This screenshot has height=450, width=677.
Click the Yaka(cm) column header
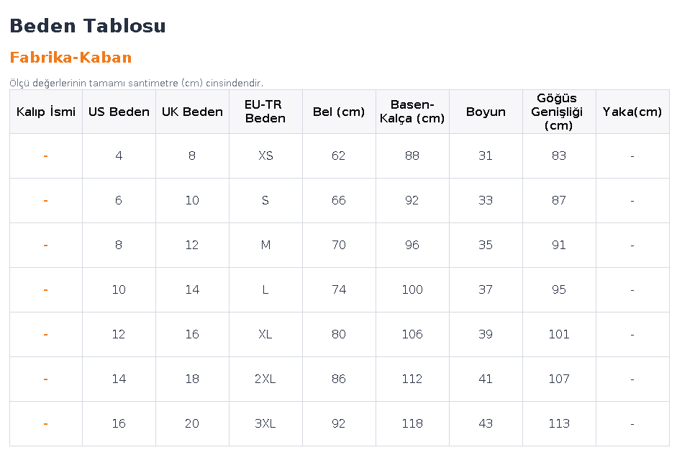point(632,112)
